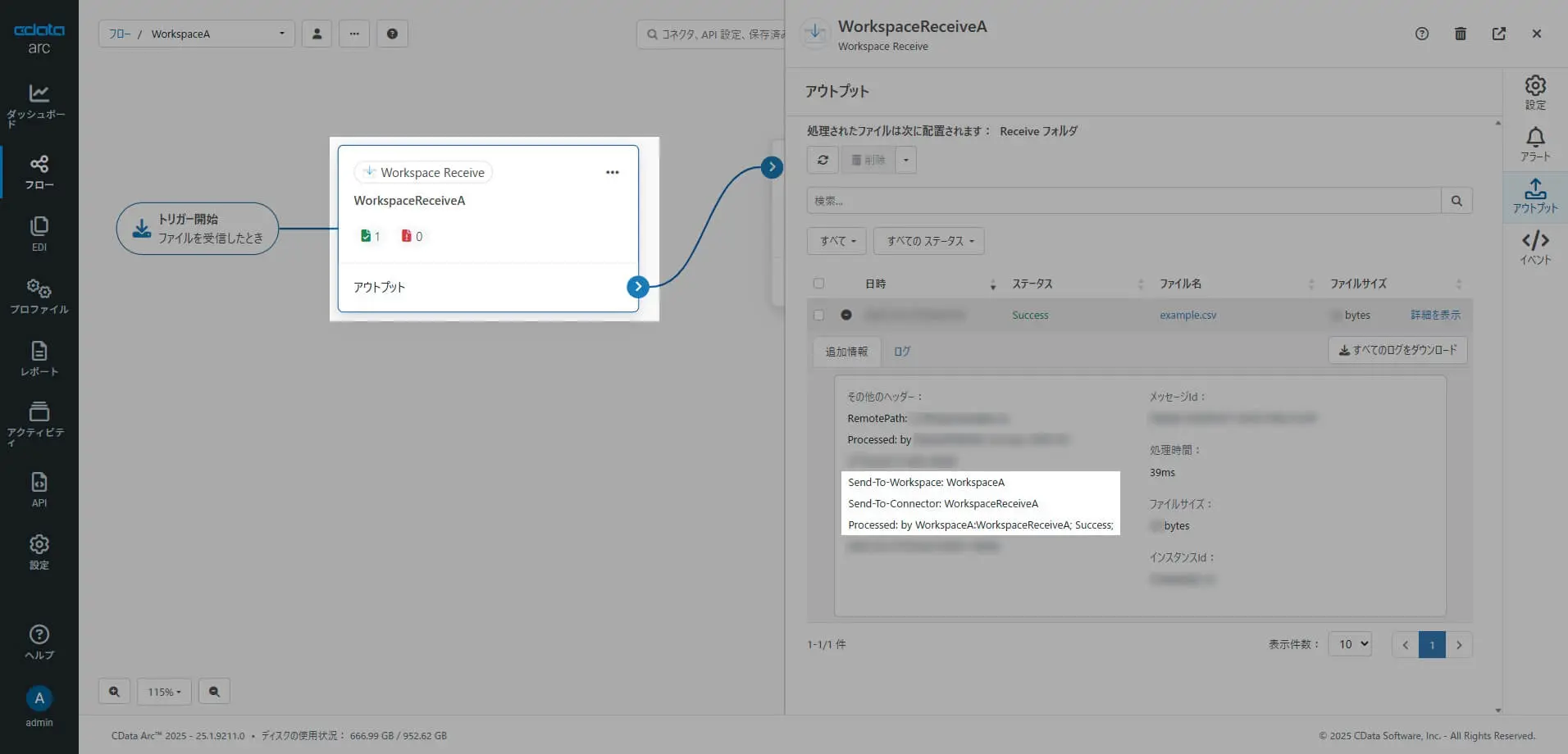Open the 表示件数 page size dropdown
The height and width of the screenshot is (754, 1568).
click(x=1350, y=644)
